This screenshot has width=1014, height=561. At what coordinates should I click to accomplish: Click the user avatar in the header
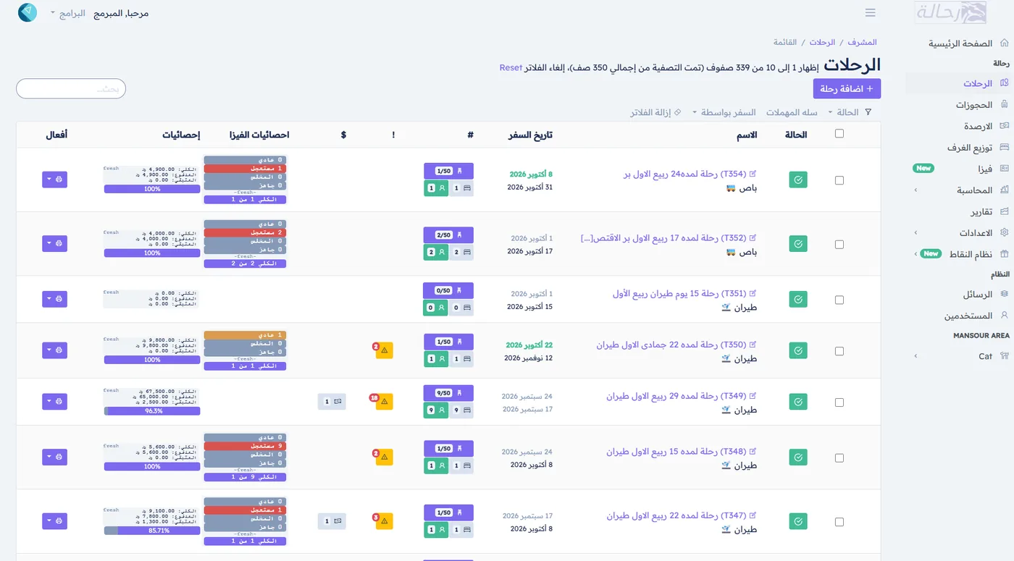pos(28,13)
